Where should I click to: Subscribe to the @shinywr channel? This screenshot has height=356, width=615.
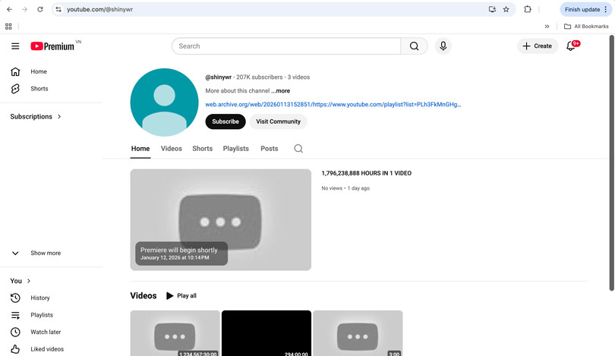click(225, 121)
